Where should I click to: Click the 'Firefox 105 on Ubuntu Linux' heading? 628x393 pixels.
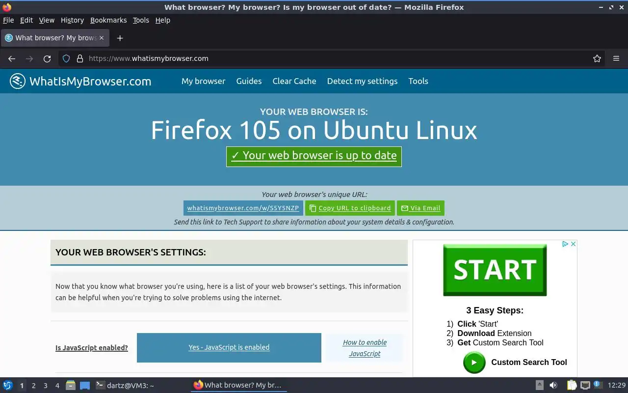[314, 131]
